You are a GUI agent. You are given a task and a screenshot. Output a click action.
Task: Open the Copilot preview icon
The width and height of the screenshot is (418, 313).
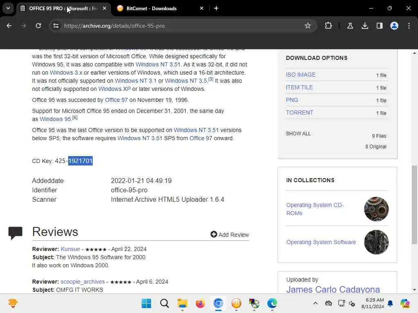(x=405, y=303)
